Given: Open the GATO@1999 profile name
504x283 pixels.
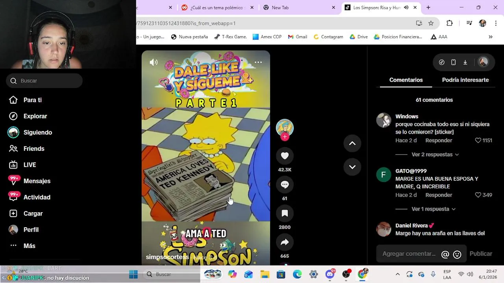Looking at the screenshot, I should click(x=411, y=171).
